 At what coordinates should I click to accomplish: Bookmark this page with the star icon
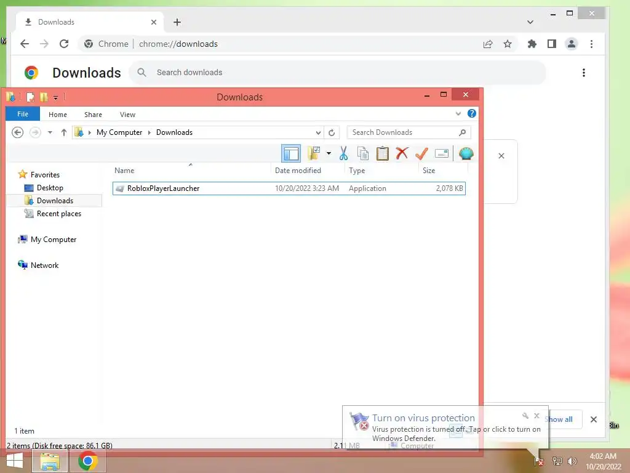508,44
